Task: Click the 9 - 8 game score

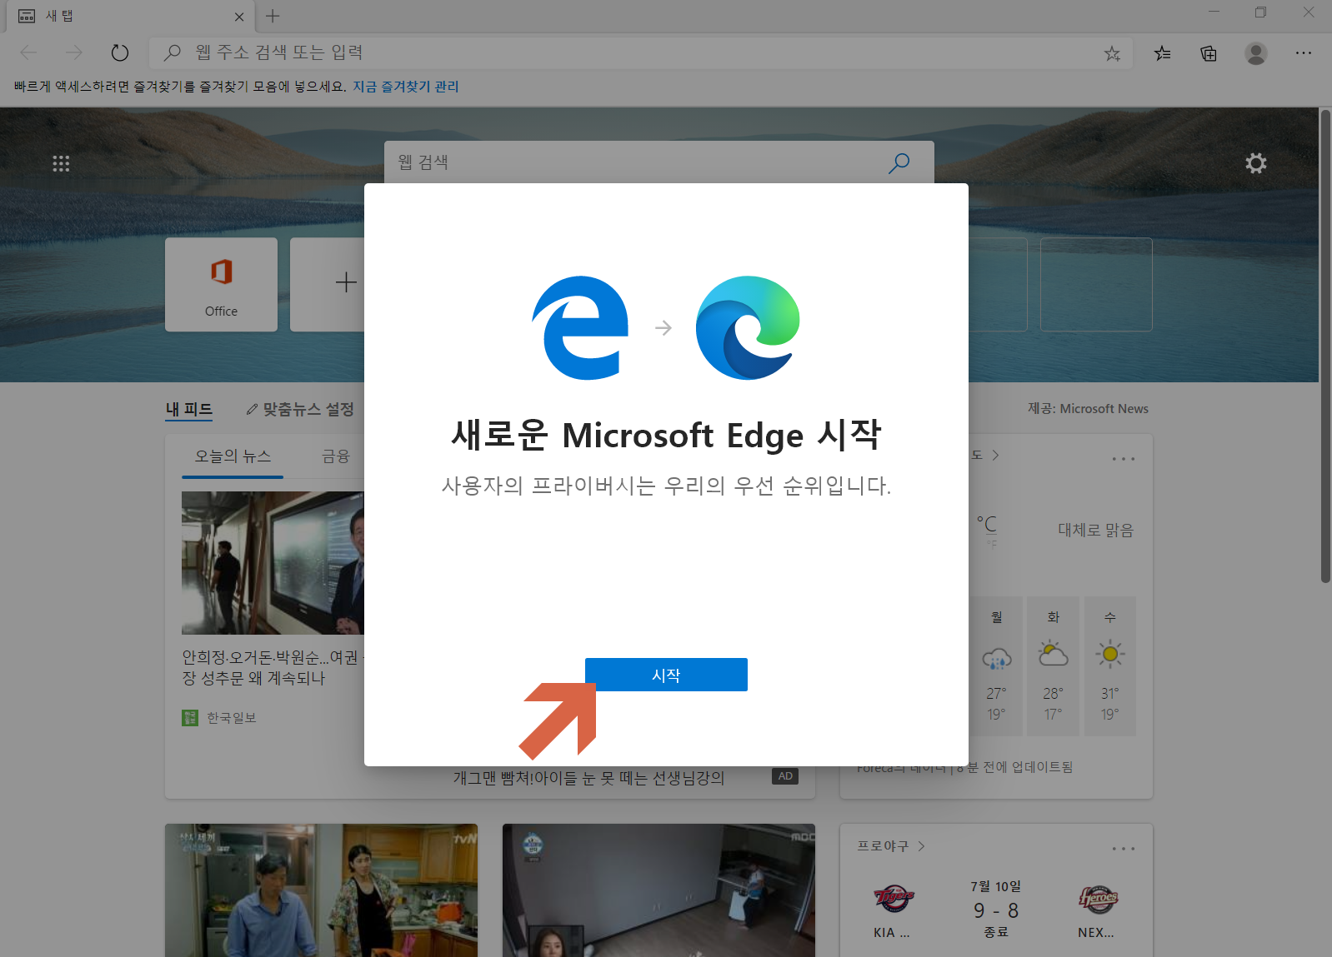Action: click(x=996, y=910)
